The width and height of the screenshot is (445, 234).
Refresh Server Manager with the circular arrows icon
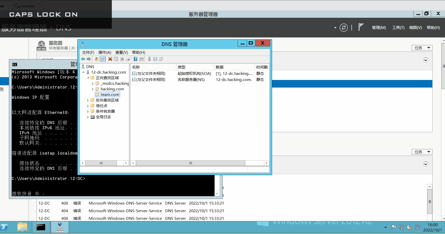[344, 27]
